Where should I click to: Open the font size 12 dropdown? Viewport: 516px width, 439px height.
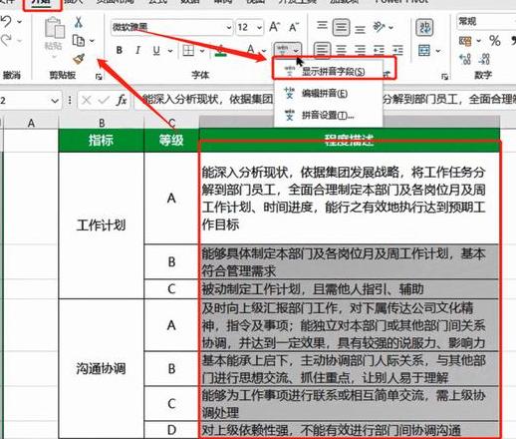point(259,27)
